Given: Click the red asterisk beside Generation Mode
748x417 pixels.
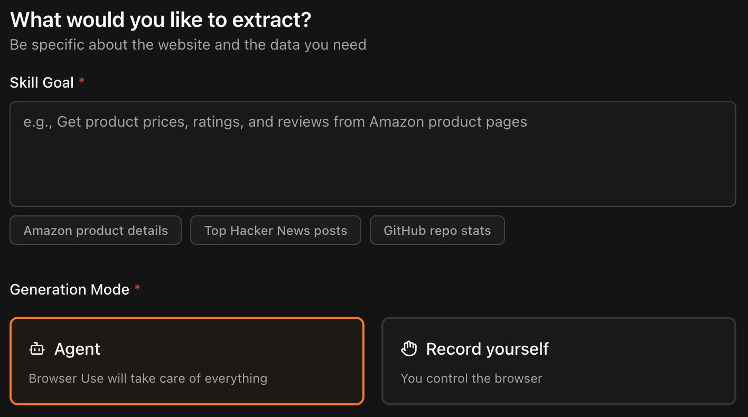Looking at the screenshot, I should point(137,288).
